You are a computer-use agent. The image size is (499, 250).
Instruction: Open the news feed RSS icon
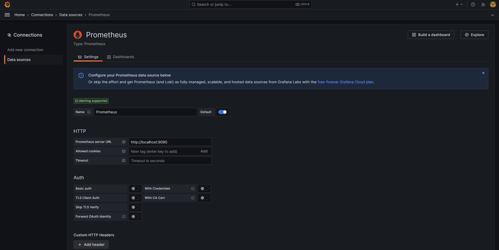click(483, 4)
